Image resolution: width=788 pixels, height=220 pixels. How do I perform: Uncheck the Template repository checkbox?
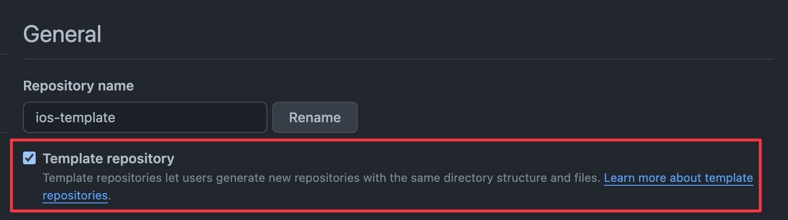tap(30, 158)
